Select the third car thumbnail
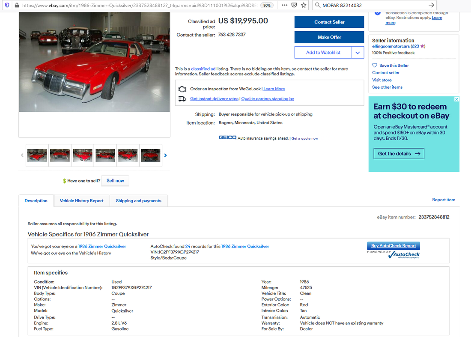471x337 pixels. [83, 155]
